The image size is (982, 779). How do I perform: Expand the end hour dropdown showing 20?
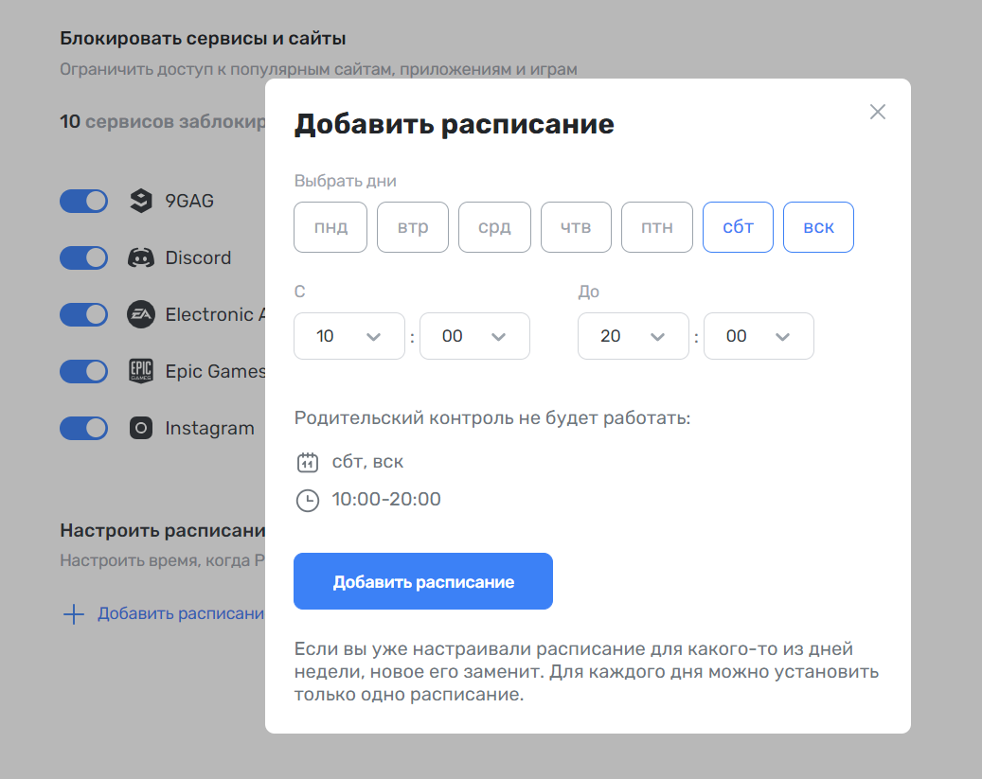pos(633,336)
